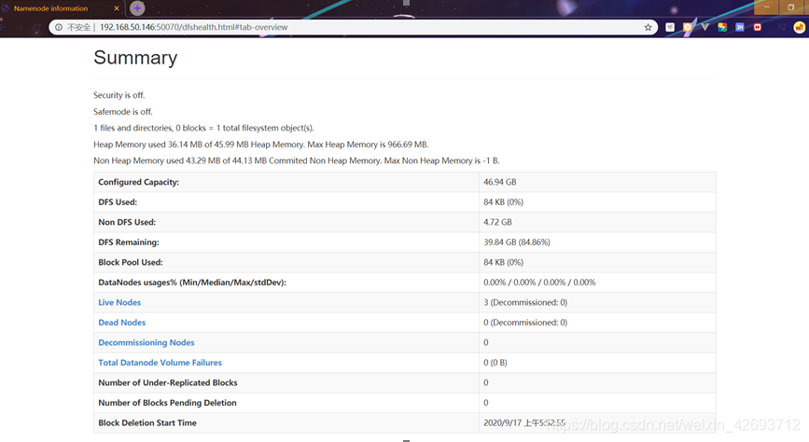Open the Live Nodes link
The width and height of the screenshot is (809, 442).
coord(119,302)
